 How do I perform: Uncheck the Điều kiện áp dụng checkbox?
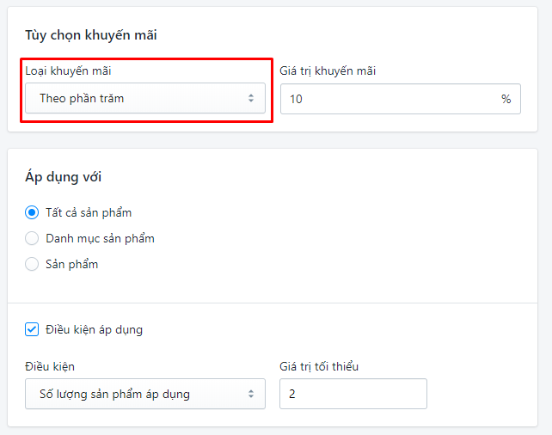[32, 330]
